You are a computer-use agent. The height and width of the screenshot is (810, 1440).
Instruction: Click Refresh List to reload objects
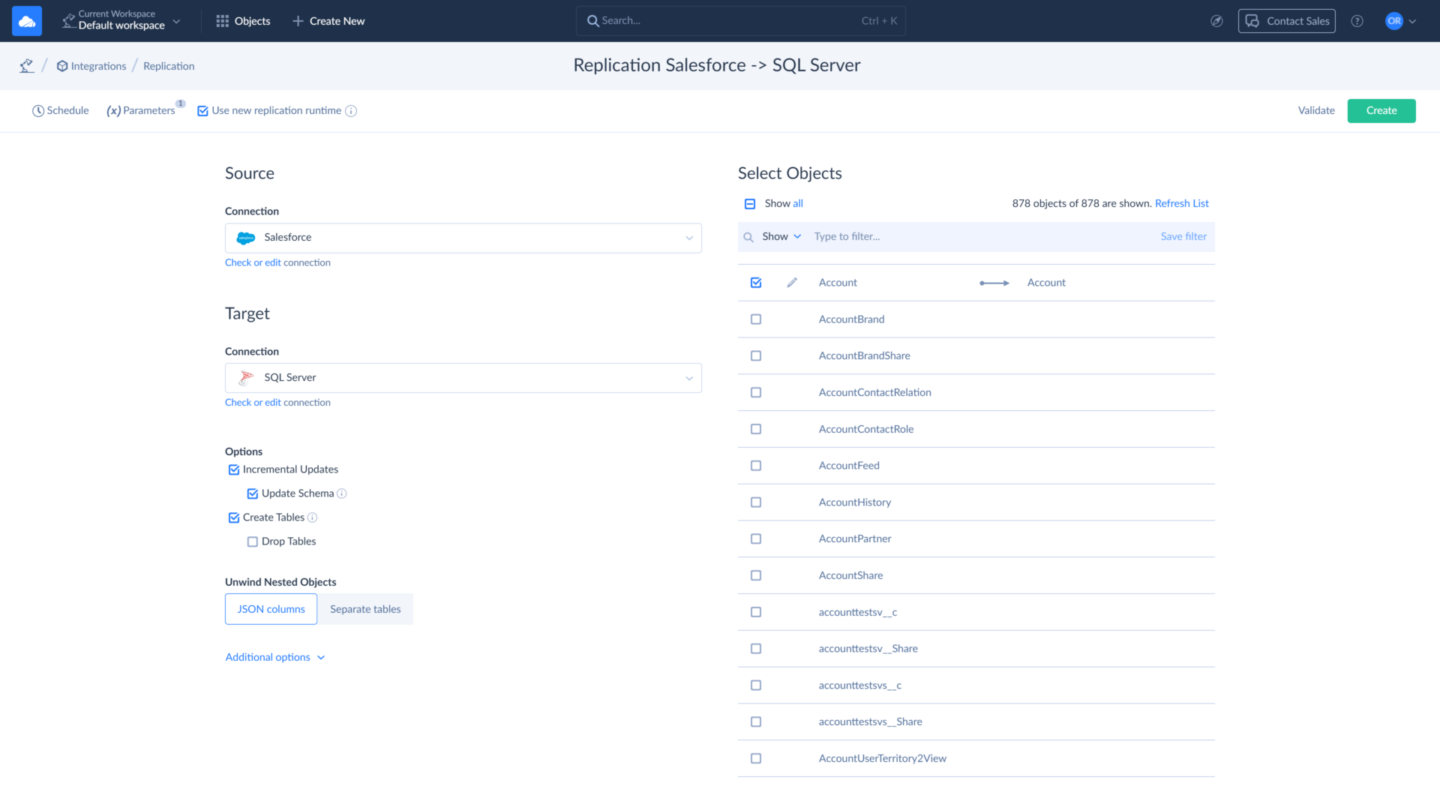(x=1181, y=203)
